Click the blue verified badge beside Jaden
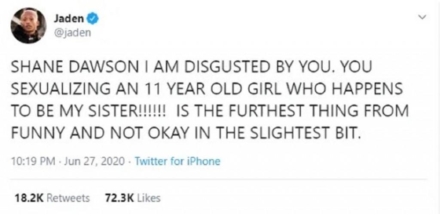This screenshot has height=214, width=440. pyautogui.click(x=93, y=19)
